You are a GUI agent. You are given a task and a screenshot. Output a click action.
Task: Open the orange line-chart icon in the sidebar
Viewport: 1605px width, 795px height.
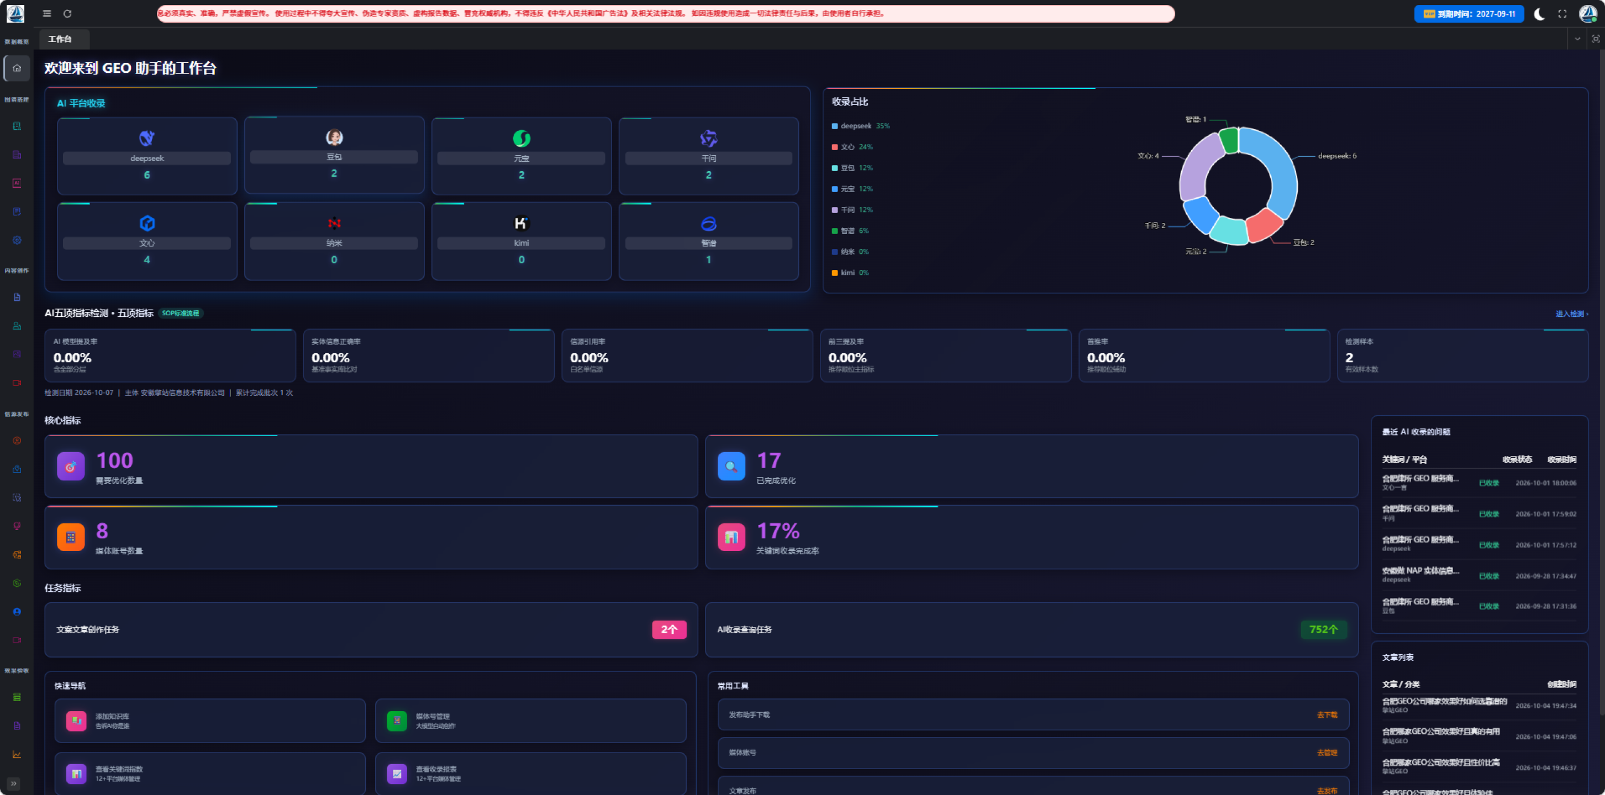[17, 755]
